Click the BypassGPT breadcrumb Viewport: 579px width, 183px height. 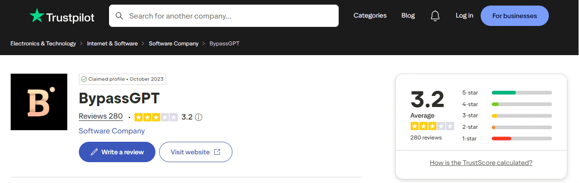point(225,44)
